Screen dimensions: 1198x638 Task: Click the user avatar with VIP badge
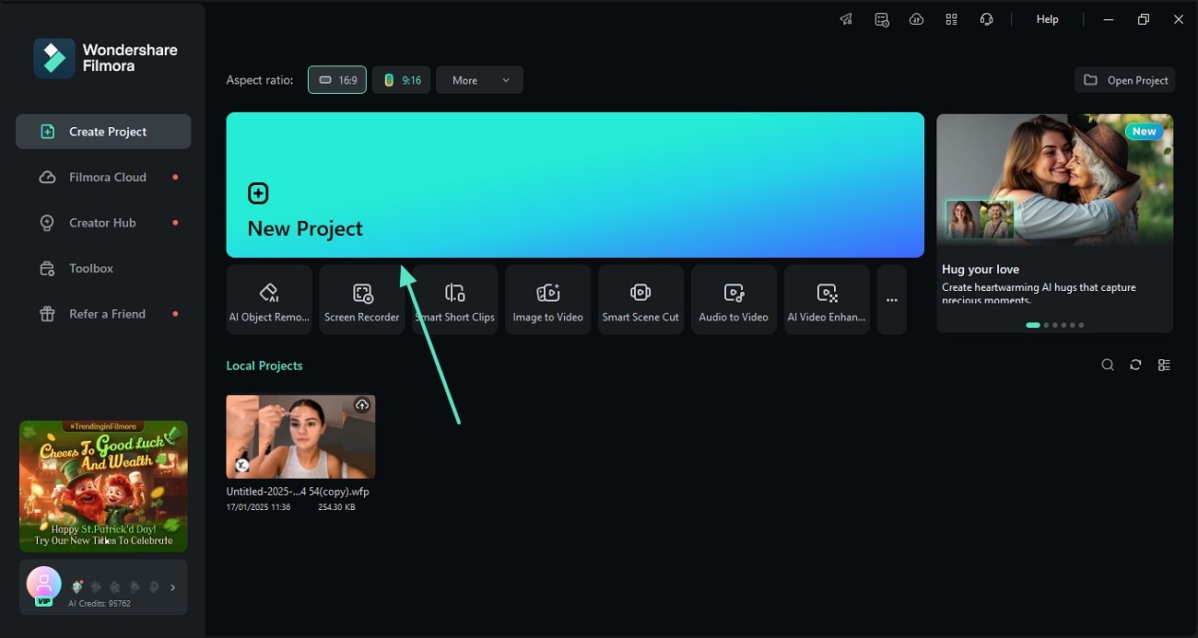point(43,586)
